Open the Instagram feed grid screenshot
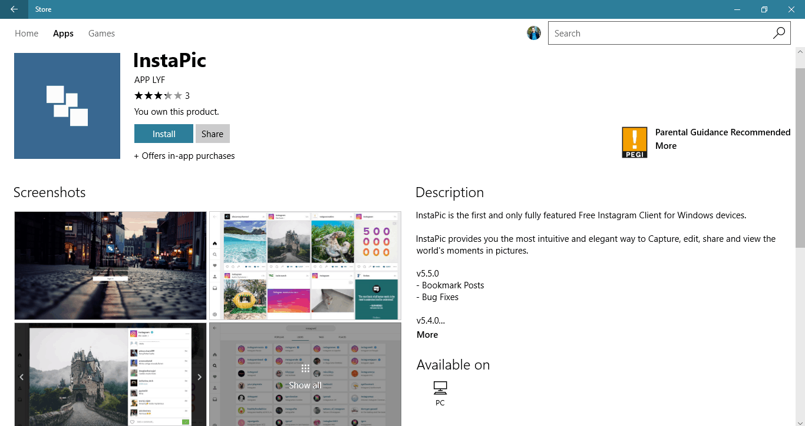805x426 pixels. [305, 265]
